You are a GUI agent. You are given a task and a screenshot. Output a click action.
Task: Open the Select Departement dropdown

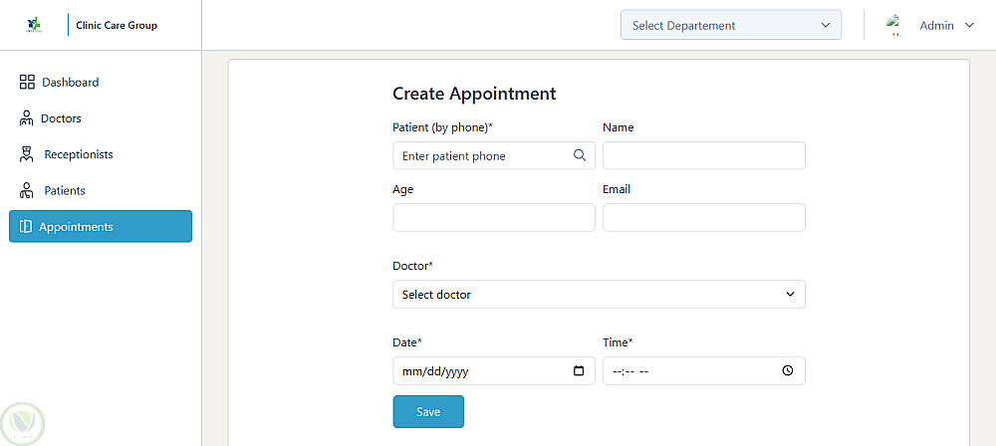tap(730, 25)
